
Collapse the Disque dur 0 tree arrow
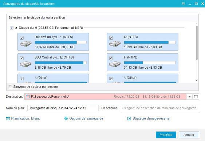point(16,28)
